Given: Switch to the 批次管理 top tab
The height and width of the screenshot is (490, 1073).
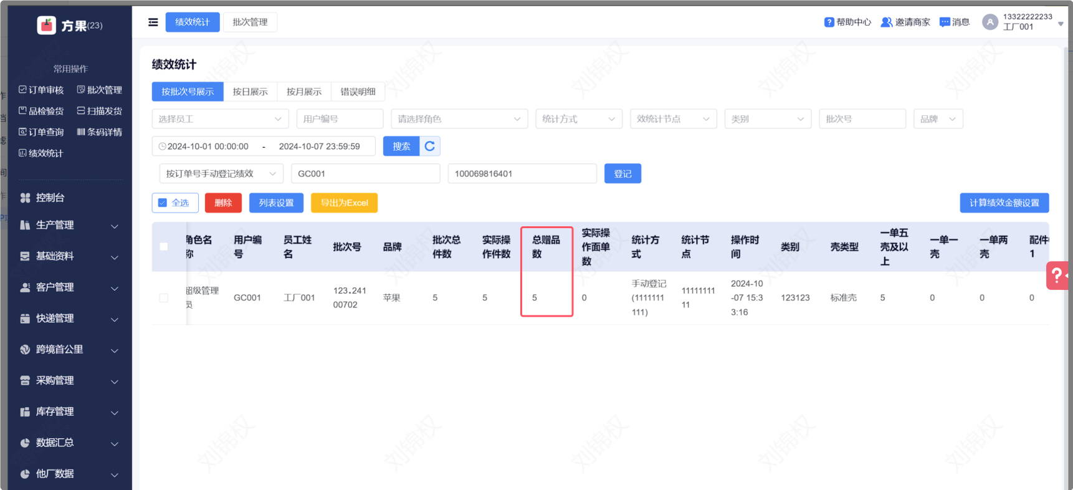Looking at the screenshot, I should coord(250,22).
